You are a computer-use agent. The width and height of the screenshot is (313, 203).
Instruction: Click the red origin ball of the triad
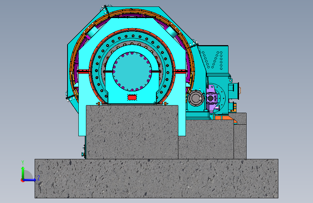22,180
